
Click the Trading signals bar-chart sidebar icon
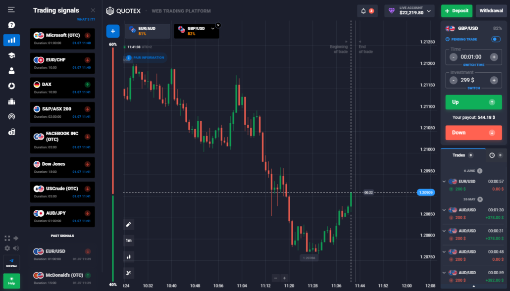11,41
